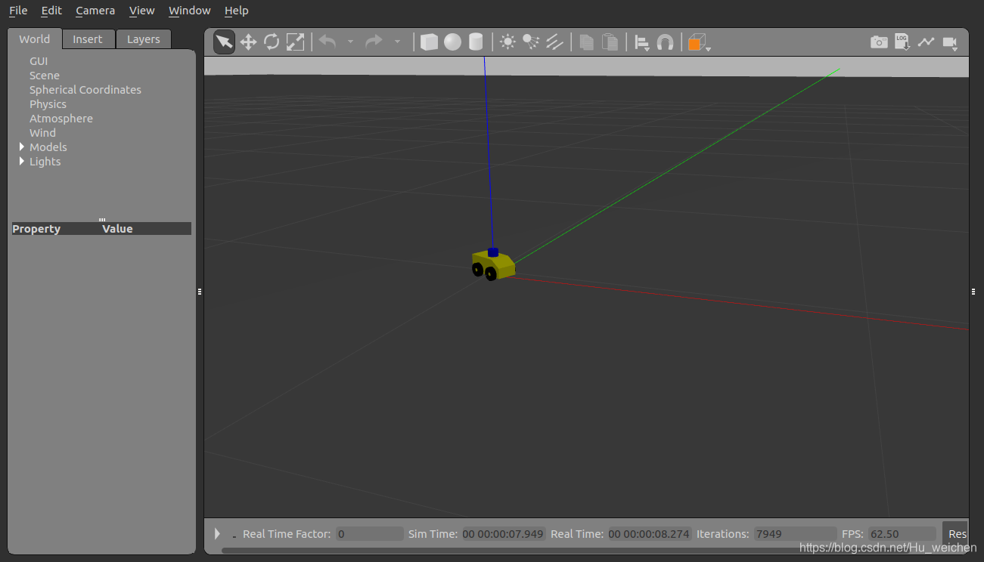
Task: Add a directional light
Action: pos(554,42)
